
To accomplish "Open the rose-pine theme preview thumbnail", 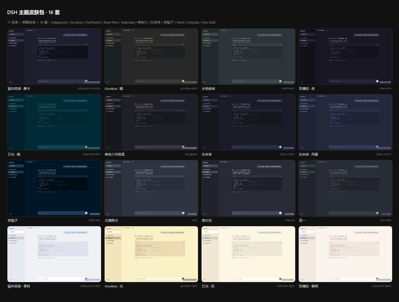I will pyautogui.click(x=345, y=57).
